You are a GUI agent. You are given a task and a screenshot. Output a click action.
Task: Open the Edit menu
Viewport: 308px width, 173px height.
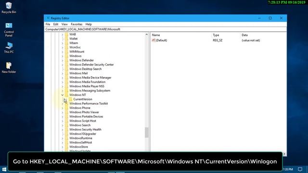(56, 25)
